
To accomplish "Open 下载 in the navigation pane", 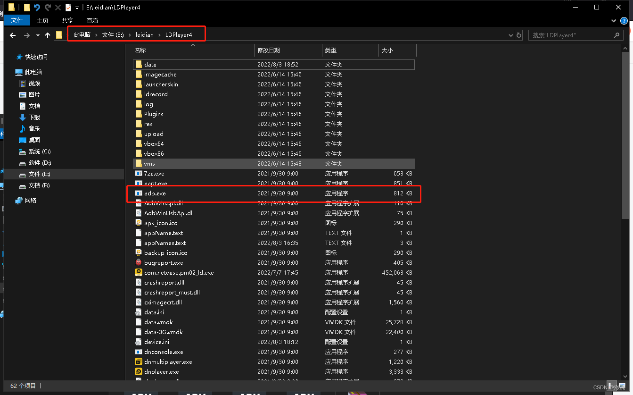I will (x=34, y=118).
